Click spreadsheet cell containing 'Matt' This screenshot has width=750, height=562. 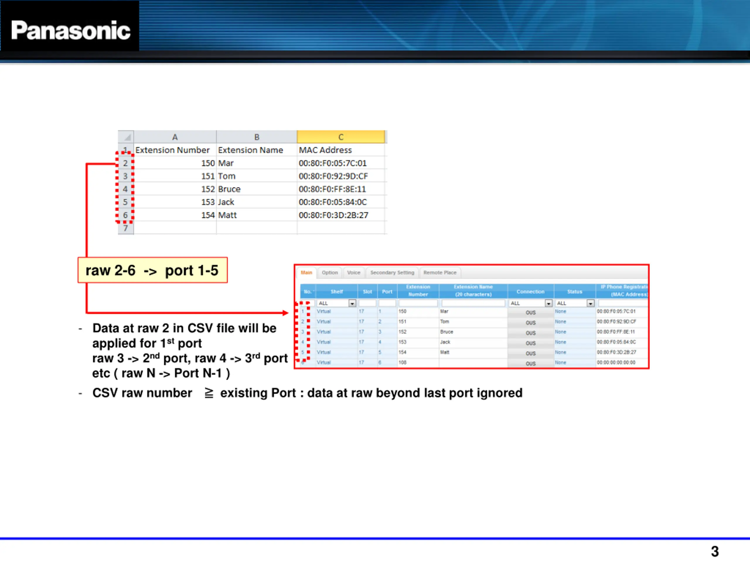(257, 215)
